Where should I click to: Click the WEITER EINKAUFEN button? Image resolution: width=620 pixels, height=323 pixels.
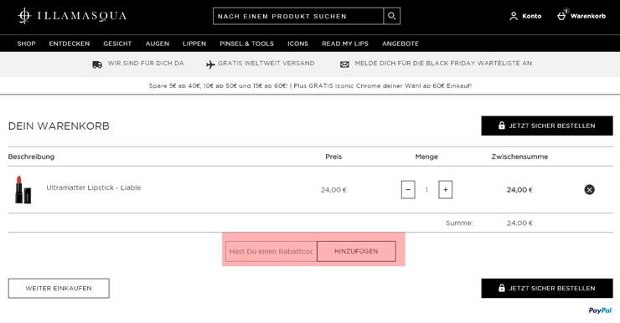(59, 288)
